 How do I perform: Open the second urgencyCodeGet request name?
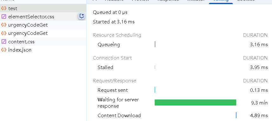(x=28, y=33)
